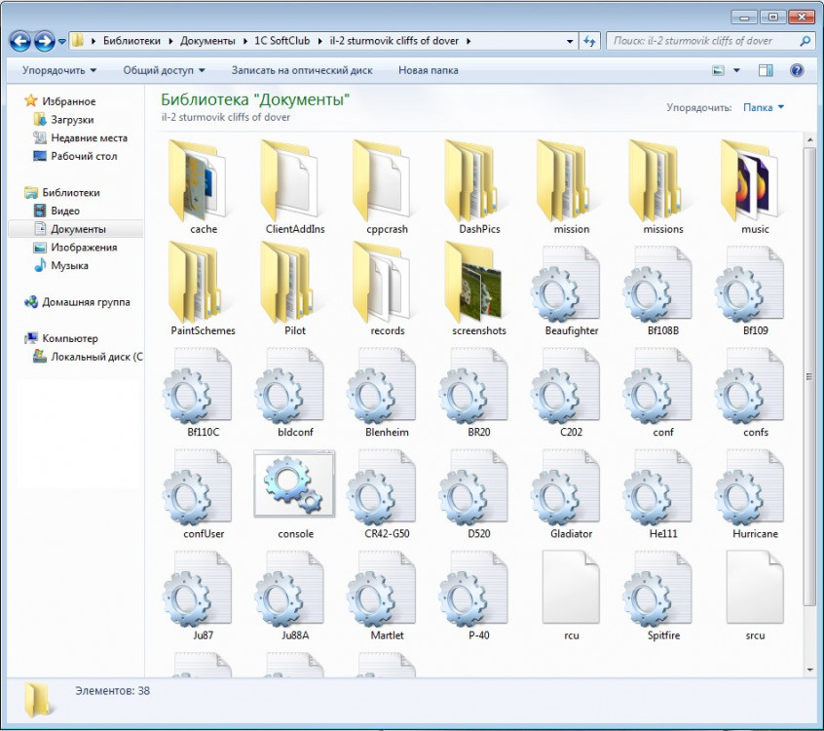Toggle the preview pane button
This screenshot has width=824, height=731.
pos(766,70)
